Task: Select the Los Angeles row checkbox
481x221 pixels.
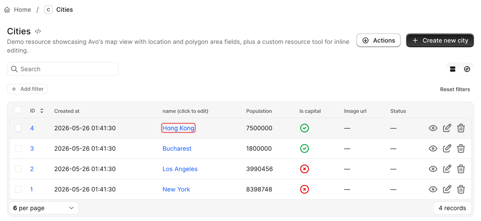Action: (x=18, y=169)
